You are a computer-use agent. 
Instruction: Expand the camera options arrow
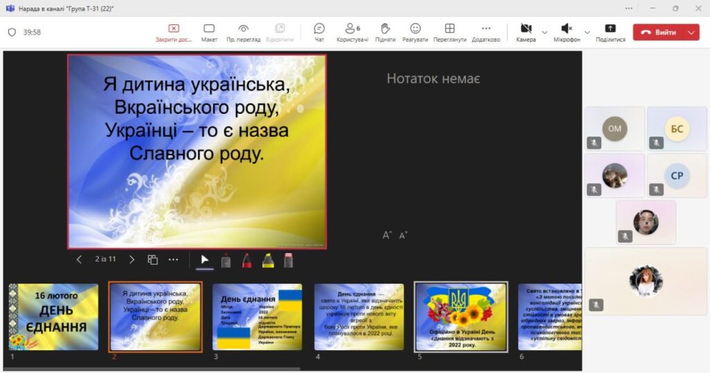pos(544,32)
